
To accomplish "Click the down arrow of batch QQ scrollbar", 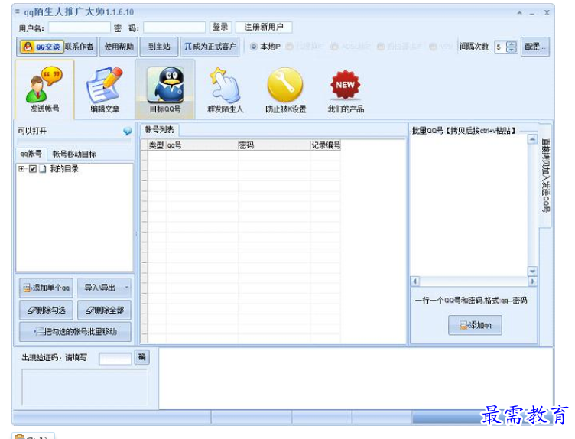I will point(532,272).
